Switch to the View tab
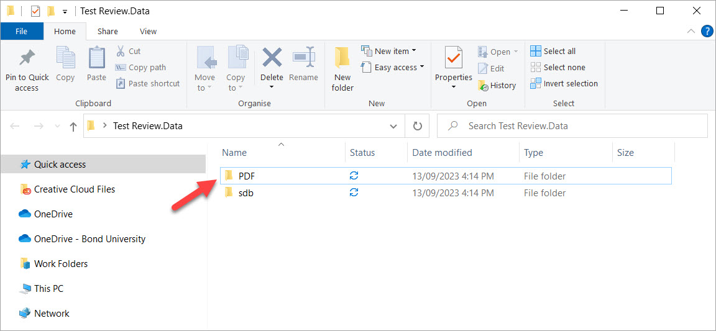The width and height of the screenshot is (716, 331). 148,32
